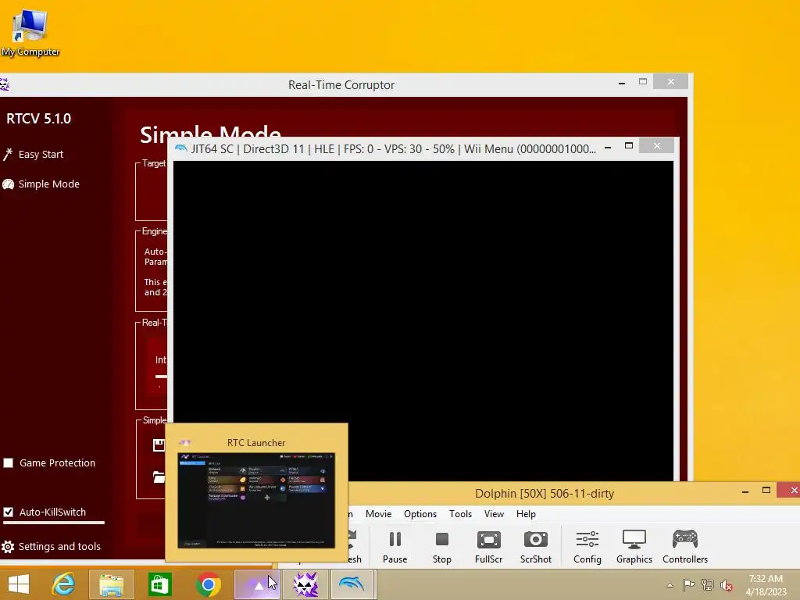Minimize the Dolphin game render window
The height and width of the screenshot is (600, 800).
pos(608,147)
